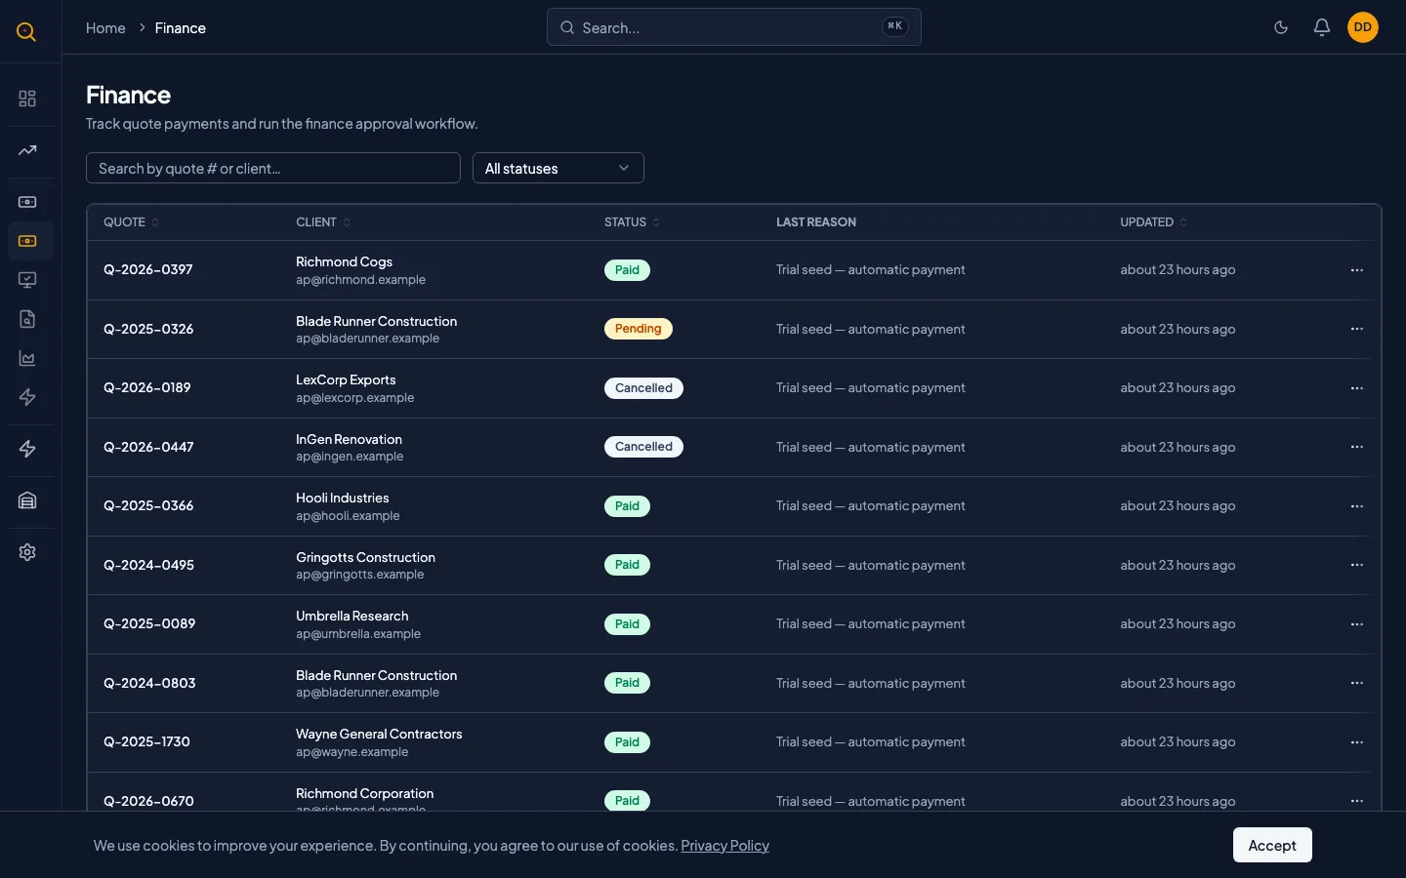Open row actions for Q-2025-0089
This screenshot has height=878, width=1406.
(1356, 624)
